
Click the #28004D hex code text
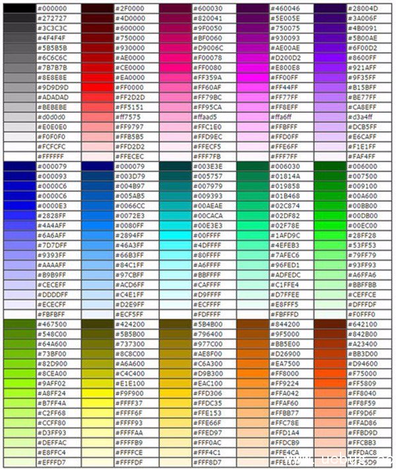tap(366, 8)
